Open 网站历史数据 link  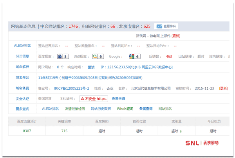tap(101, 109)
